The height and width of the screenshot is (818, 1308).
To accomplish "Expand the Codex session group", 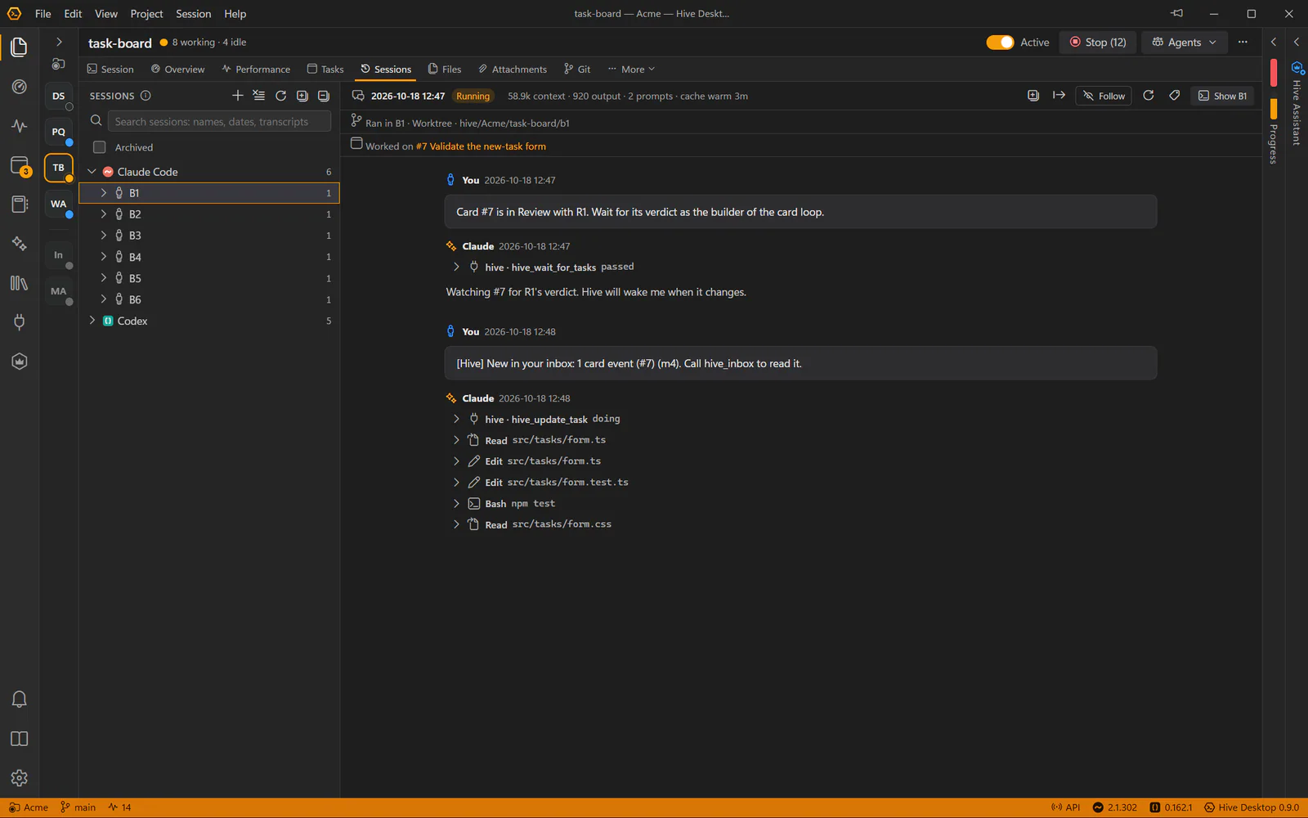I will 92,321.
